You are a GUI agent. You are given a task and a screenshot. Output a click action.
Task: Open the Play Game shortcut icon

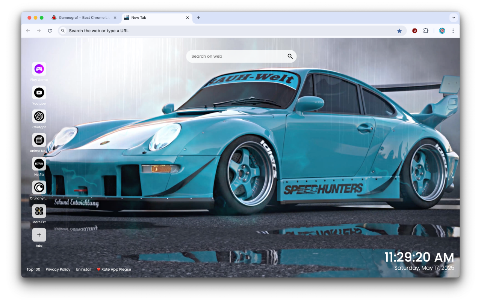(x=39, y=69)
